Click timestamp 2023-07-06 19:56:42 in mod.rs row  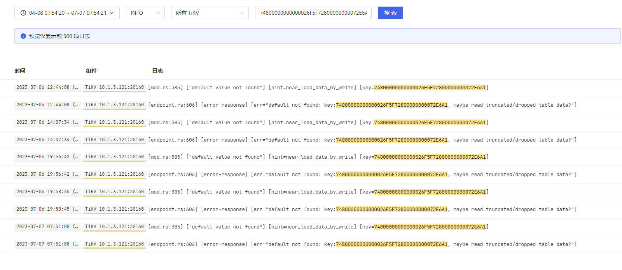[x=47, y=157]
